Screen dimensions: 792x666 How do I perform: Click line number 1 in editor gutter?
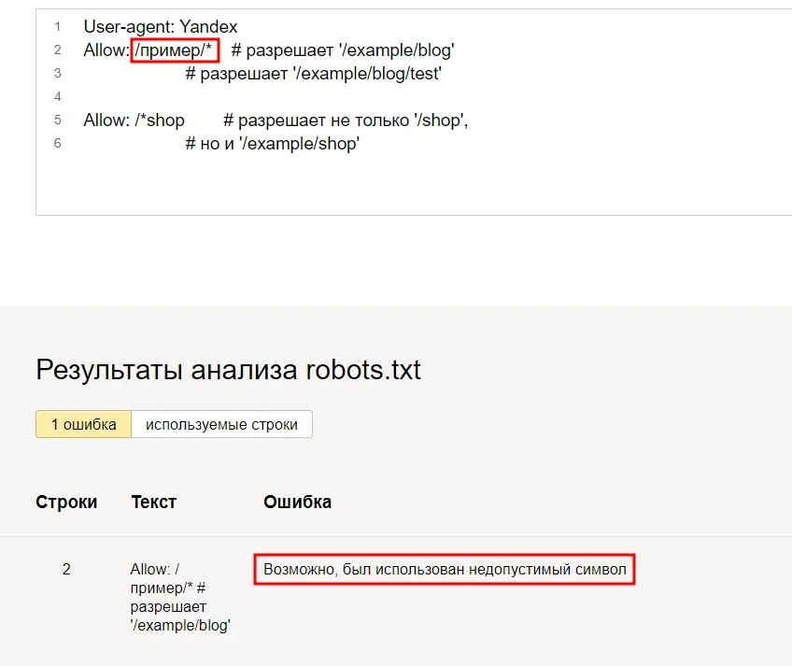58,27
